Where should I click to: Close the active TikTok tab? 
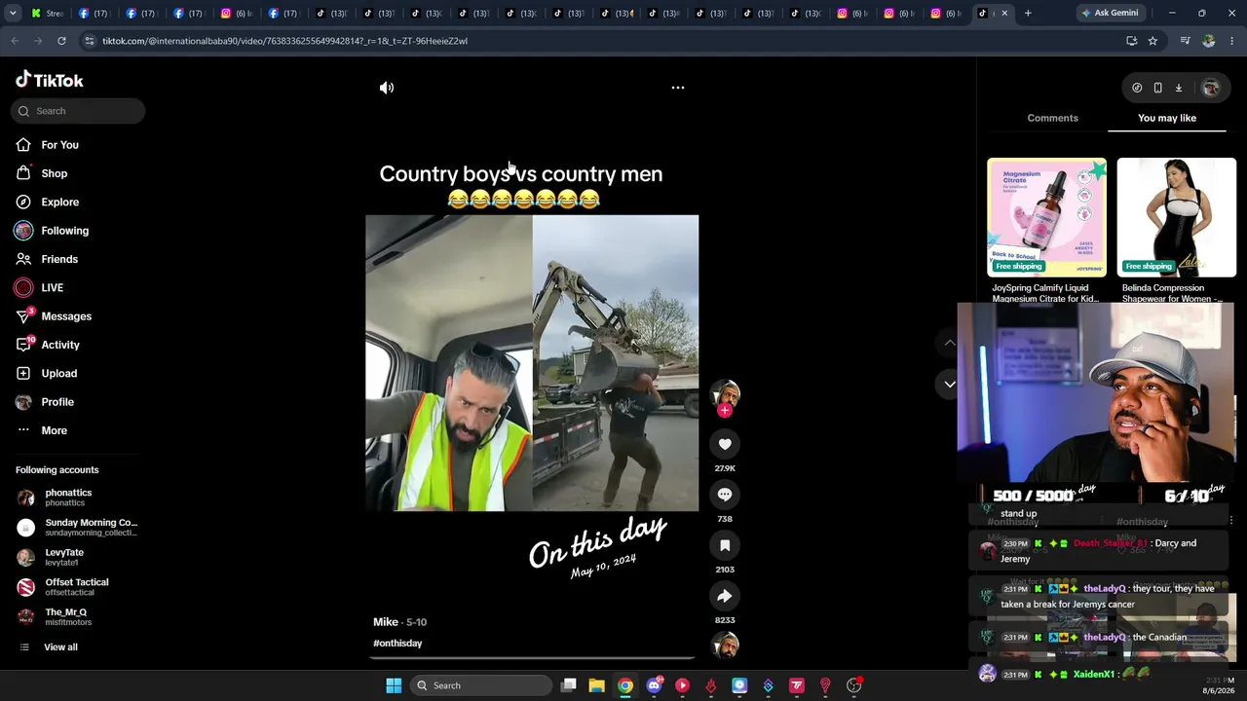1004,13
